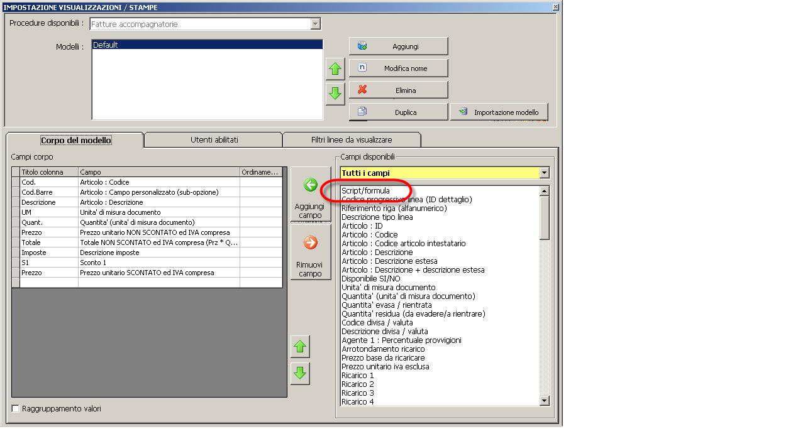
Task: Click the Modifica nome button
Action: click(x=398, y=68)
